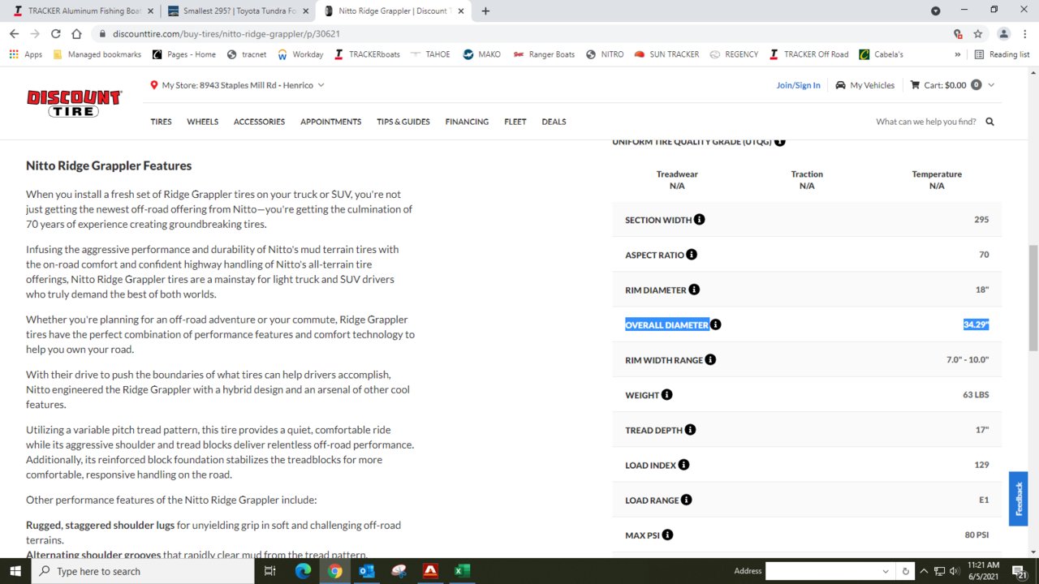
Task: Show more bookmarks via double chevron
Action: pyautogui.click(x=957, y=54)
